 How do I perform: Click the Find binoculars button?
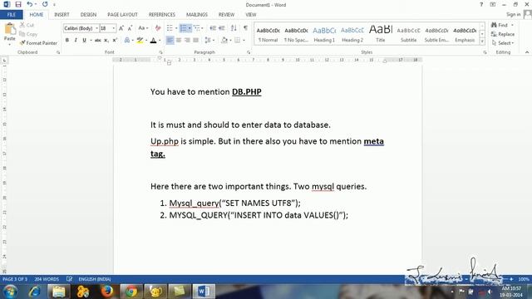coord(500,25)
